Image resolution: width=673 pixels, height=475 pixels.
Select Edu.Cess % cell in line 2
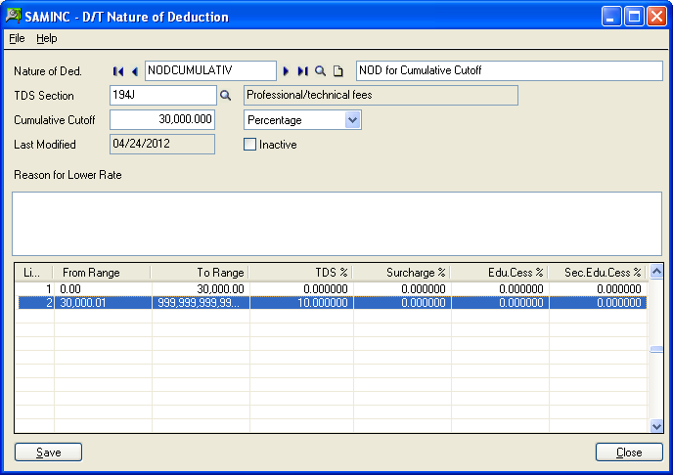[501, 303]
